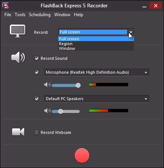Click the FlashBack app icon in title bar

point(5,6)
